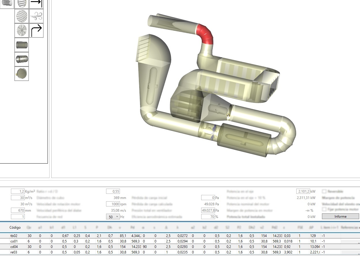Click the wind airflow swirl icon

tap(36, 16)
